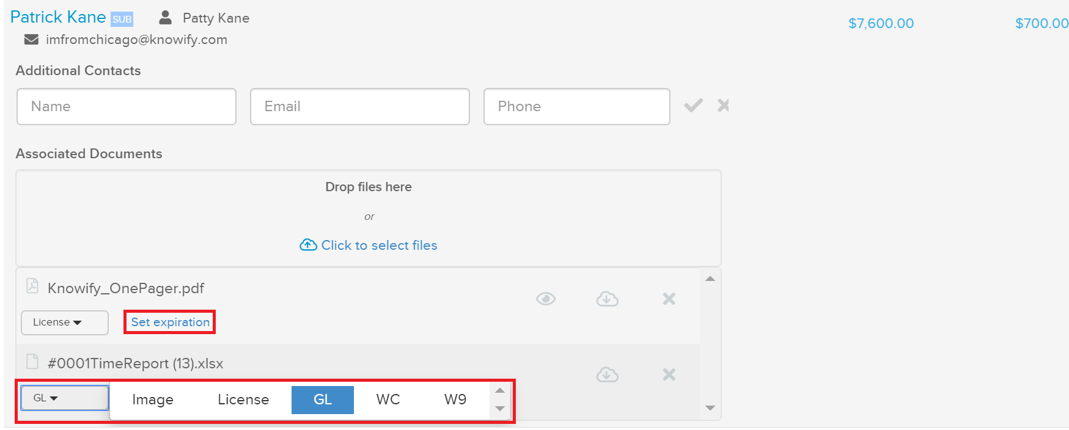Viewport: 1069px width, 430px height.
Task: Pick W9 in the type list
Action: [455, 399]
